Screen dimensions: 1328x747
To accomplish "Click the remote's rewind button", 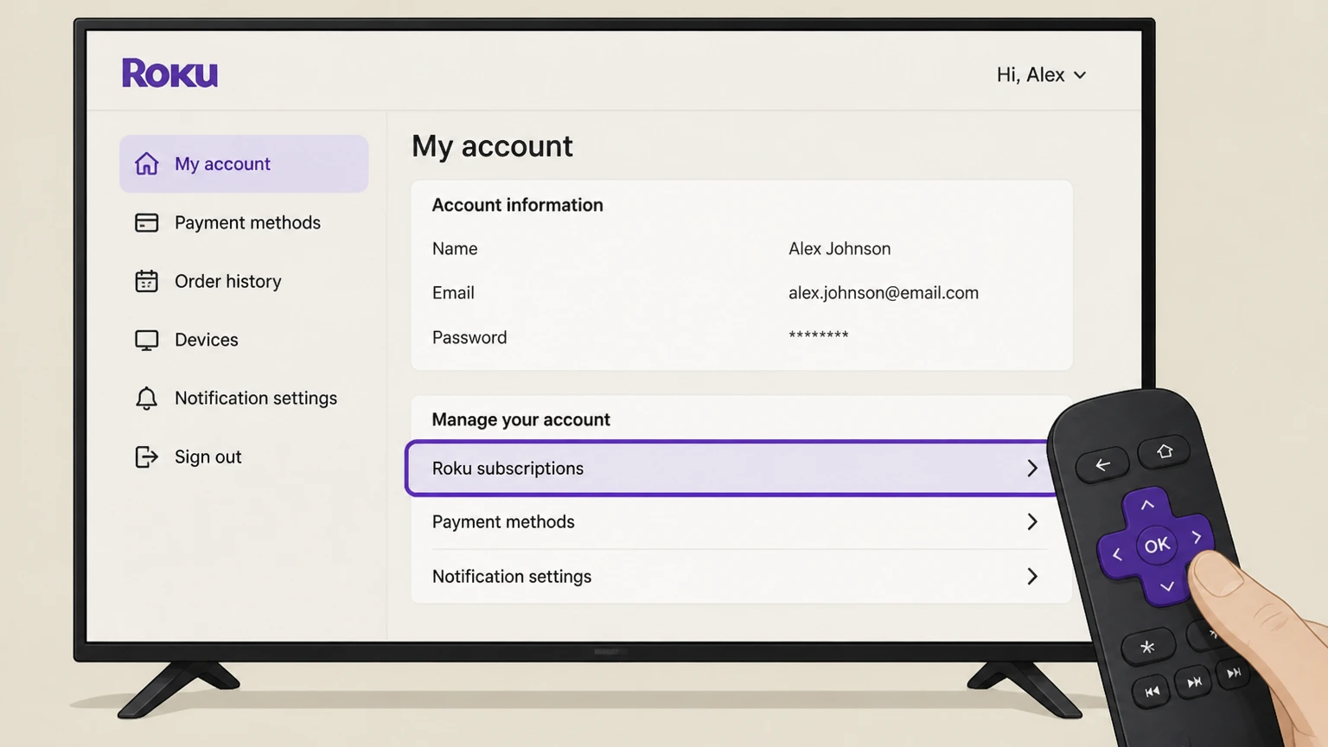I will (1152, 692).
